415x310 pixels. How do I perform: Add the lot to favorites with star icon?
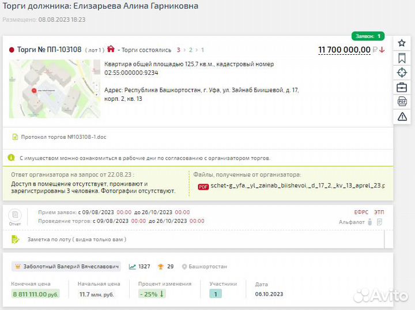pyautogui.click(x=402, y=43)
